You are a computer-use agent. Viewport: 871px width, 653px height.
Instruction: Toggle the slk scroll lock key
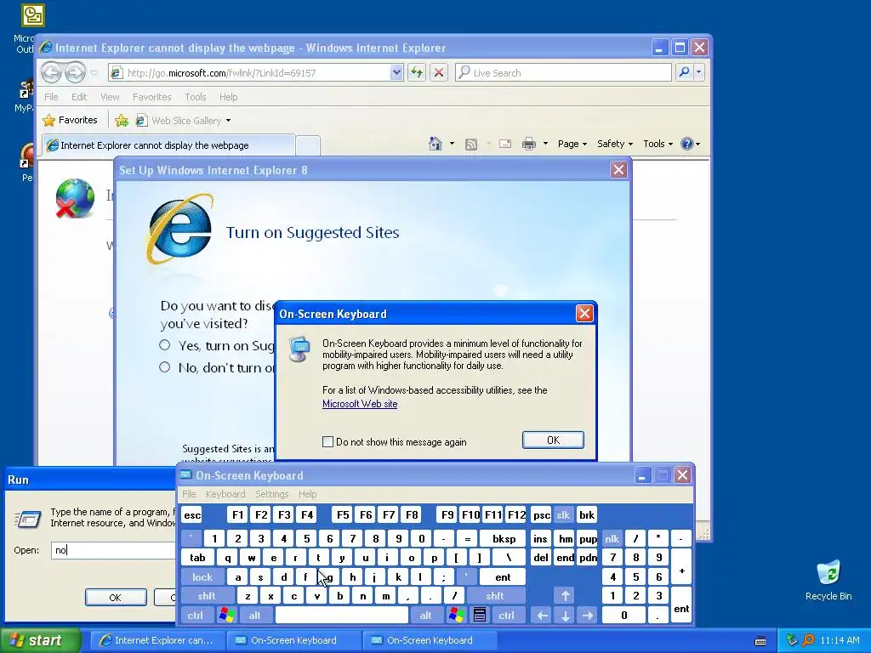[x=563, y=514]
